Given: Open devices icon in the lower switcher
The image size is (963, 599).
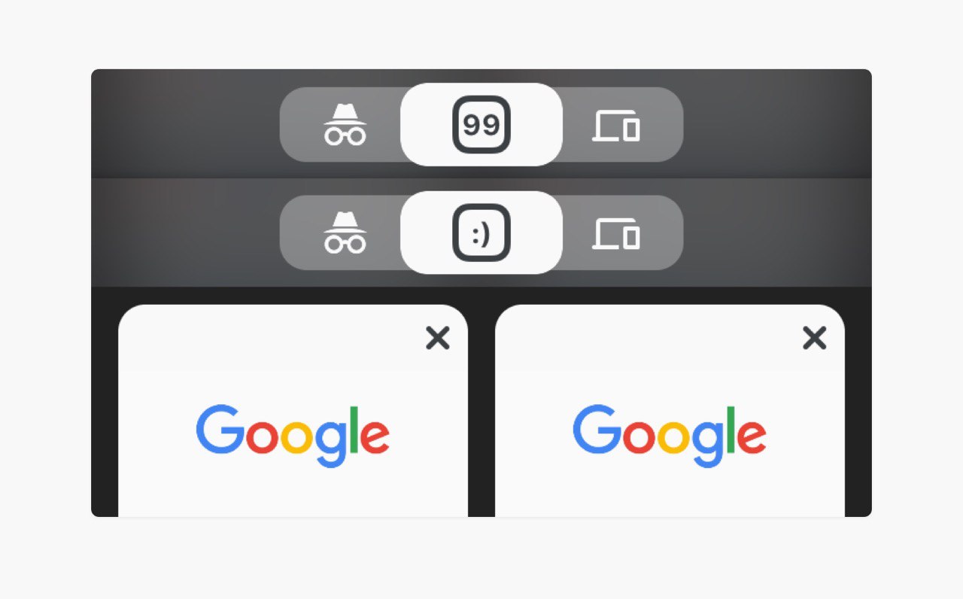Looking at the screenshot, I should point(615,233).
